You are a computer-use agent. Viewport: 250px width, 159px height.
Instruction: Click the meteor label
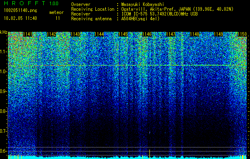coord(56,12)
